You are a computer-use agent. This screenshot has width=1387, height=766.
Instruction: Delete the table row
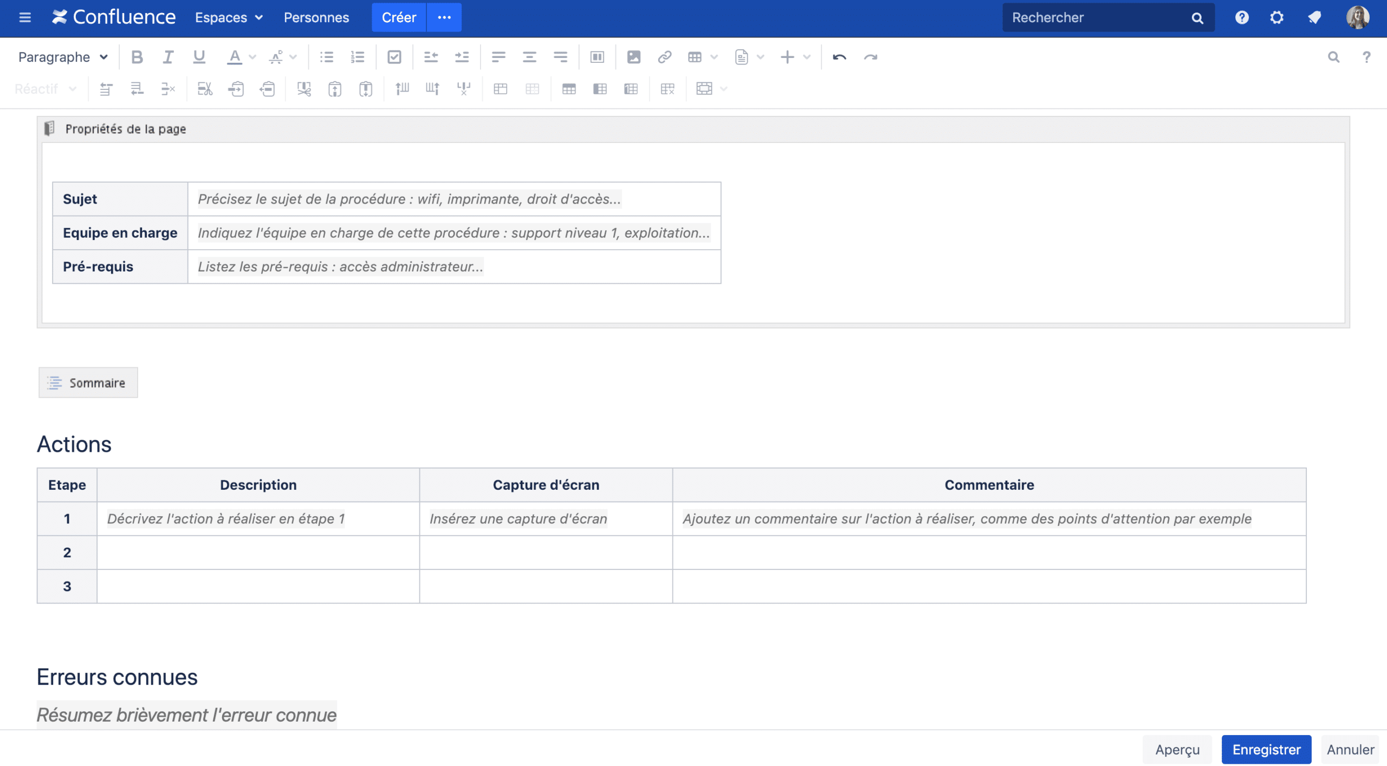168,89
